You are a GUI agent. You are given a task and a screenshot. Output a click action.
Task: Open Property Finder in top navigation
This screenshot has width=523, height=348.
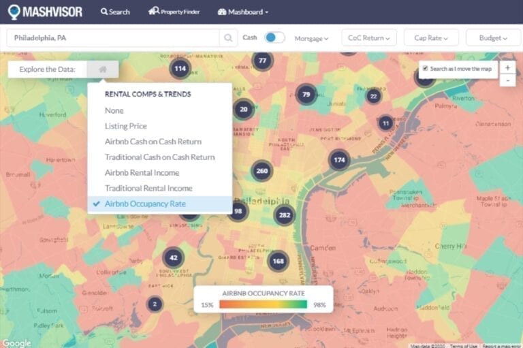pyautogui.click(x=174, y=12)
